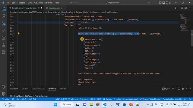193x108 pixels.
Task: Click Go 1.19.1 version in status bar
Action: [x=21, y=99]
